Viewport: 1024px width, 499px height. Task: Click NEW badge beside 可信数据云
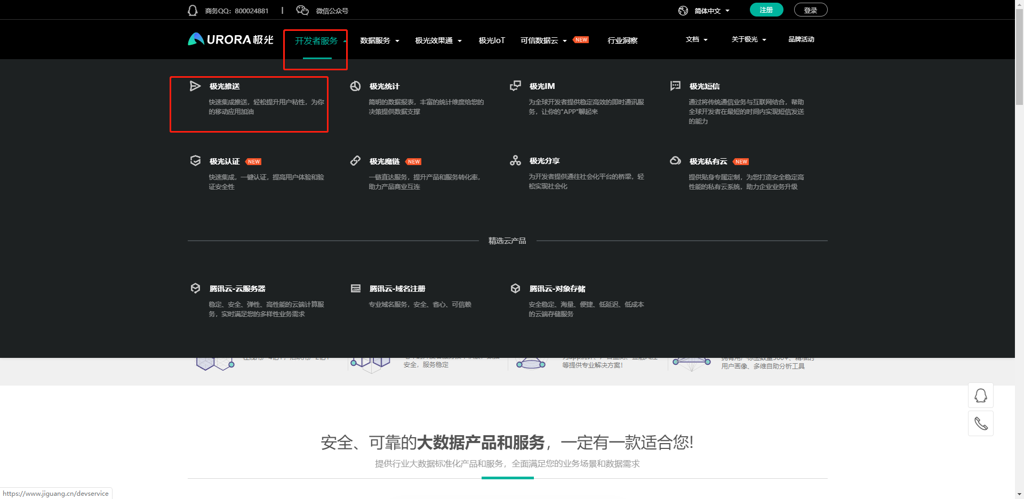[x=581, y=40]
